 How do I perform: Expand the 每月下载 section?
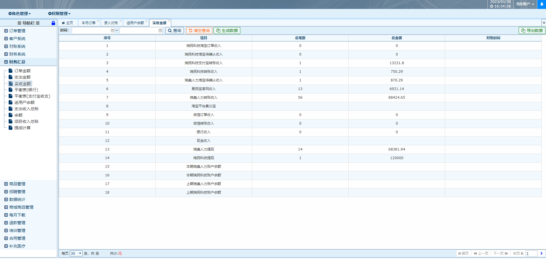29,215
